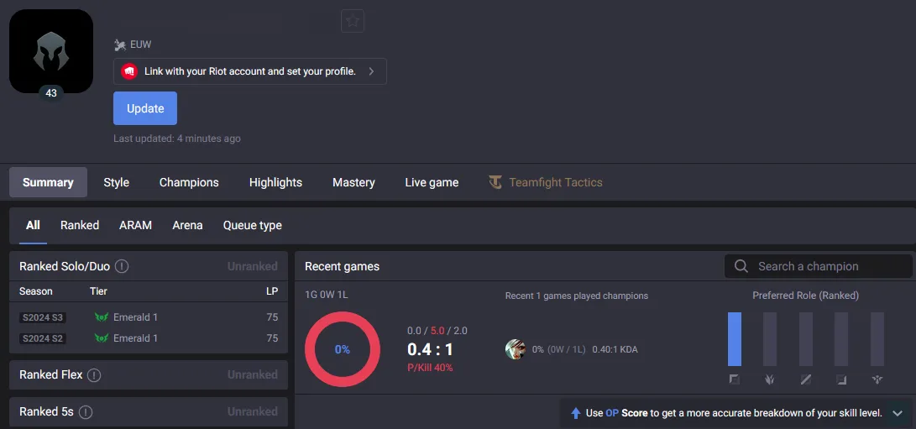The image size is (916, 429).
Task: Collapse the OP Score notice with the chevron
Action: [898, 413]
